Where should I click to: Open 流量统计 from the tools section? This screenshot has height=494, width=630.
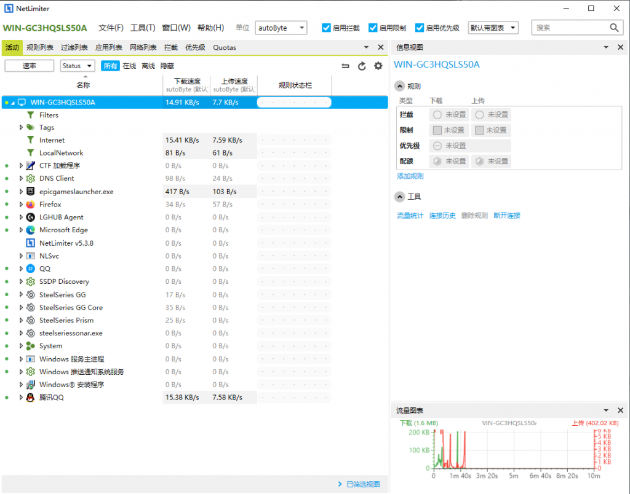[x=410, y=216]
